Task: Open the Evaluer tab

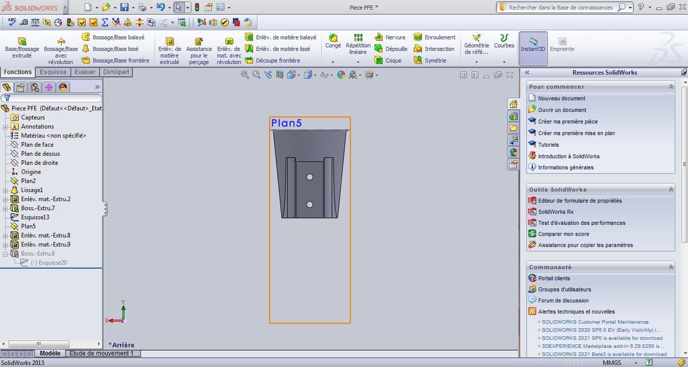Action: point(85,72)
